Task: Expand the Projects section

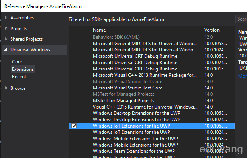Action: click(x=6, y=28)
